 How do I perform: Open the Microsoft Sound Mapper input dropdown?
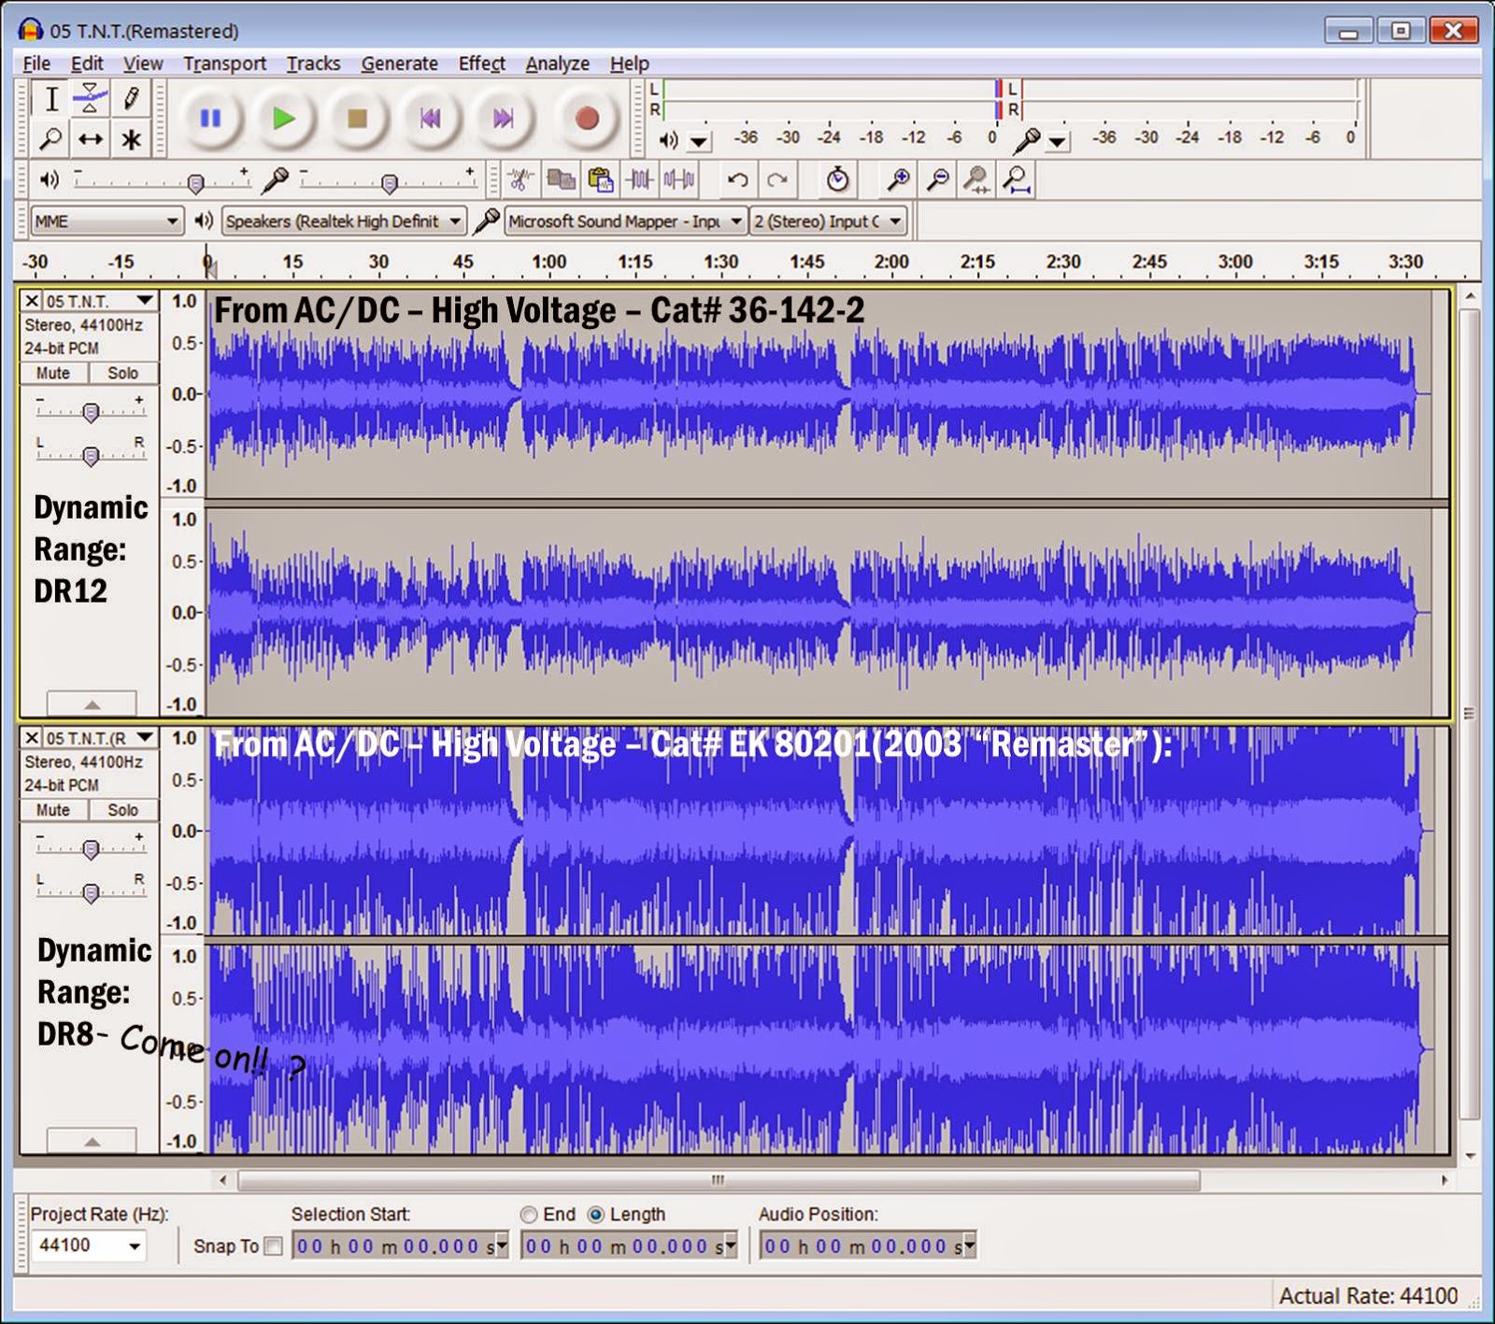[625, 221]
